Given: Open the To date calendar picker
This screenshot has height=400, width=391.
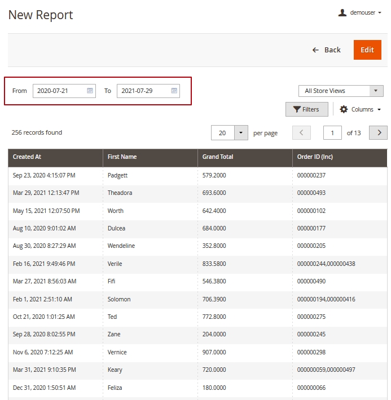Looking at the screenshot, I should [x=174, y=91].
